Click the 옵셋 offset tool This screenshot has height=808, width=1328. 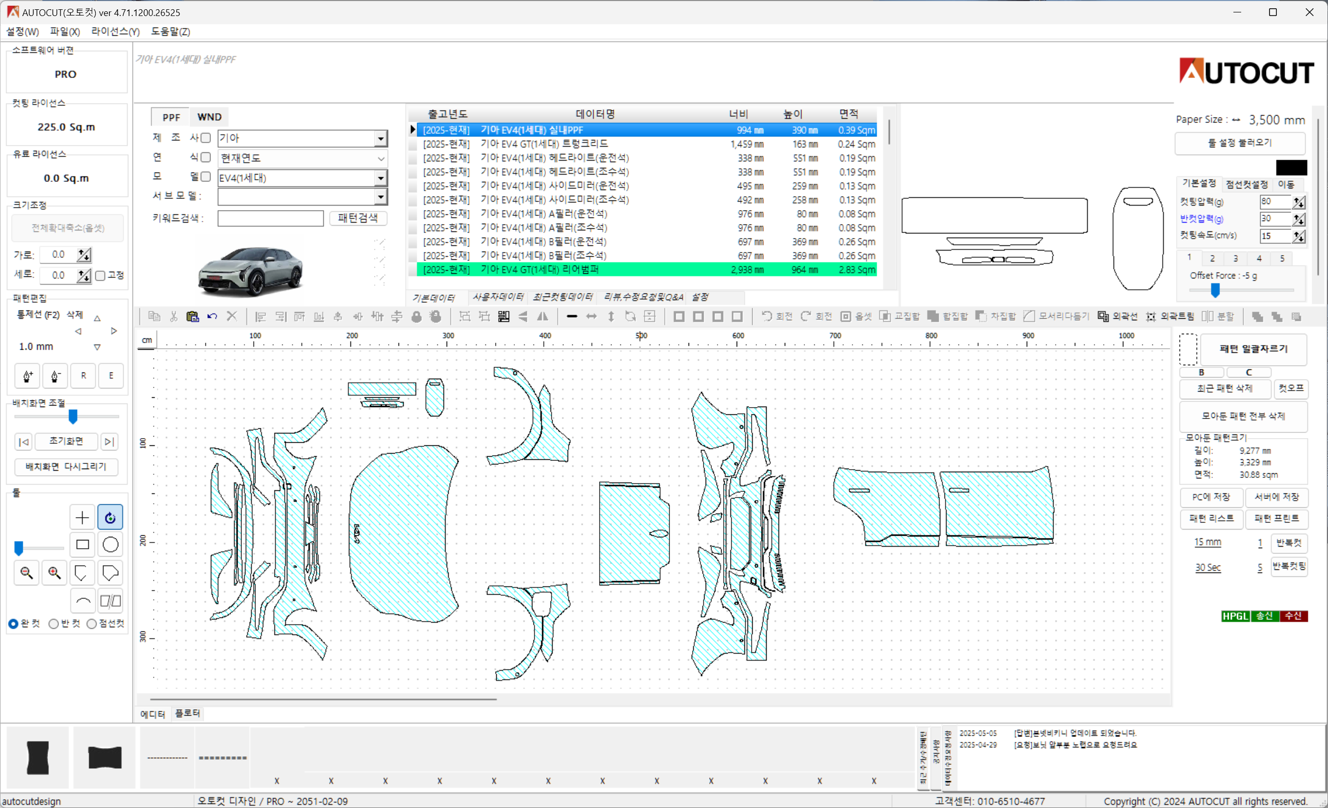pyautogui.click(x=857, y=316)
